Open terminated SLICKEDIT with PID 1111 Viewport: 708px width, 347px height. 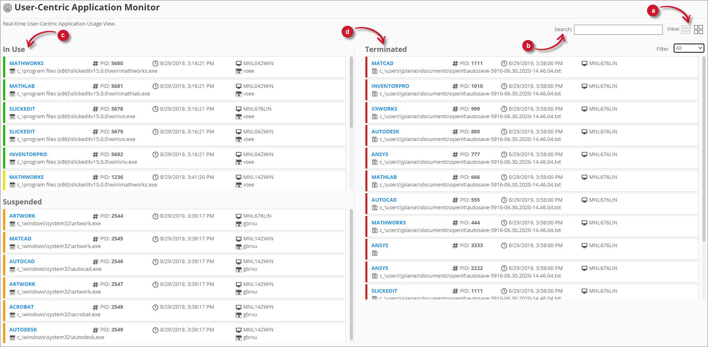coord(384,291)
